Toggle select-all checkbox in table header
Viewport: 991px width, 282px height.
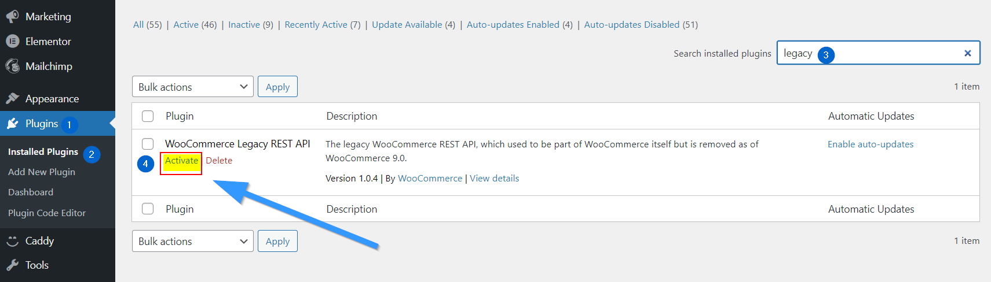pos(148,116)
